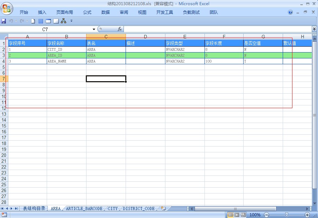Open the Customize Quick Access Toolbar arrow
This screenshot has width=318, height=218.
pyautogui.click(x=71, y=21)
